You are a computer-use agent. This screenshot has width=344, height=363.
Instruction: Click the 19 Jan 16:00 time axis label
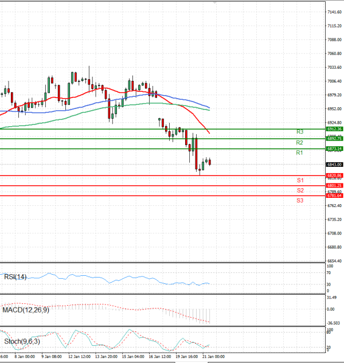coord(186,357)
